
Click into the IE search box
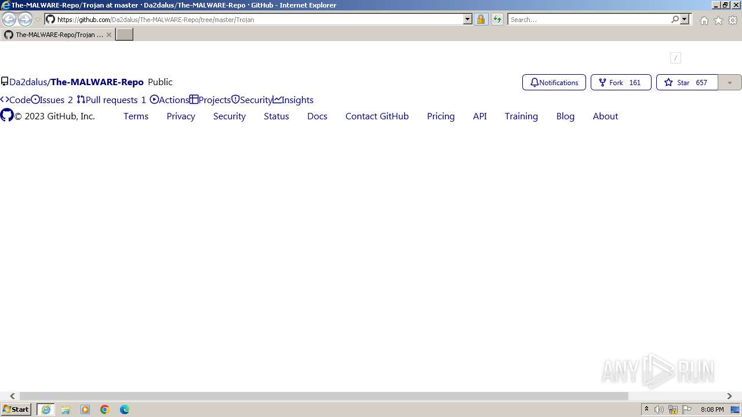589,19
